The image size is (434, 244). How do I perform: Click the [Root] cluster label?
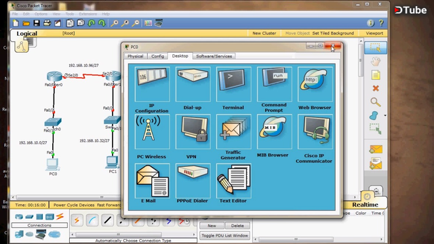68,33
